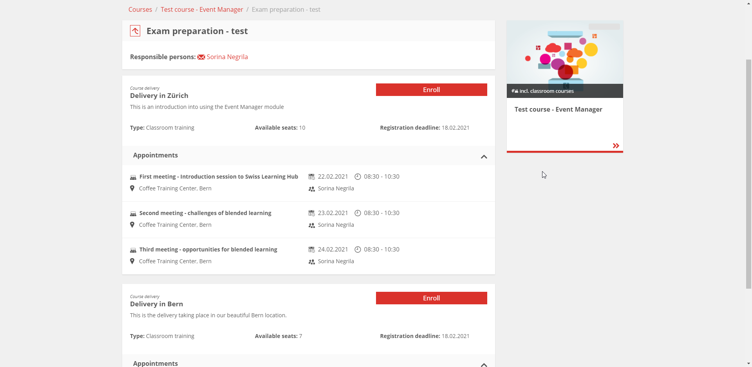
Task: Open Sorina Negrila responsible person link
Action: [227, 57]
